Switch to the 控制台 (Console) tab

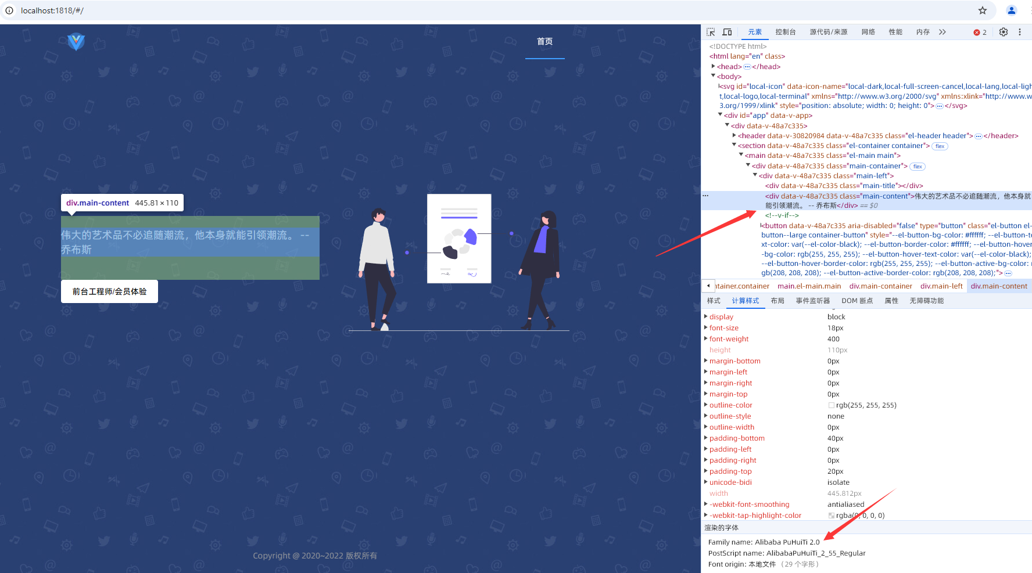coord(785,32)
